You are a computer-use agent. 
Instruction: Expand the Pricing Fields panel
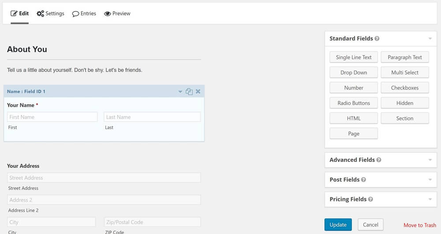click(430, 199)
